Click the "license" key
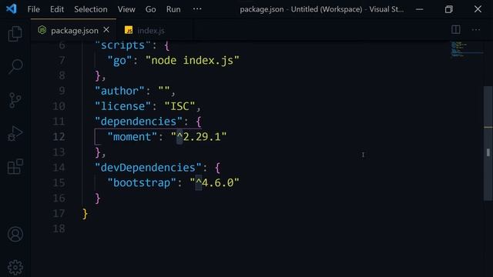The height and width of the screenshot is (277, 493). [x=123, y=106]
